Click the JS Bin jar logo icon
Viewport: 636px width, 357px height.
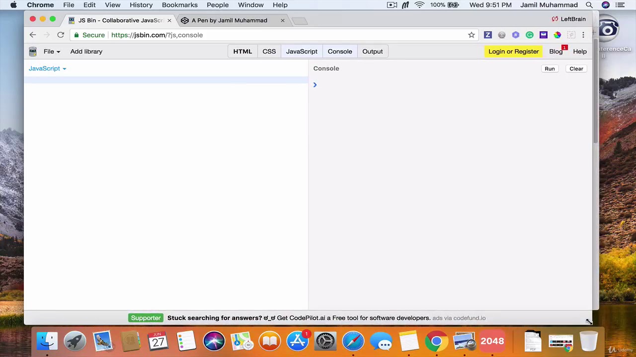tap(33, 52)
